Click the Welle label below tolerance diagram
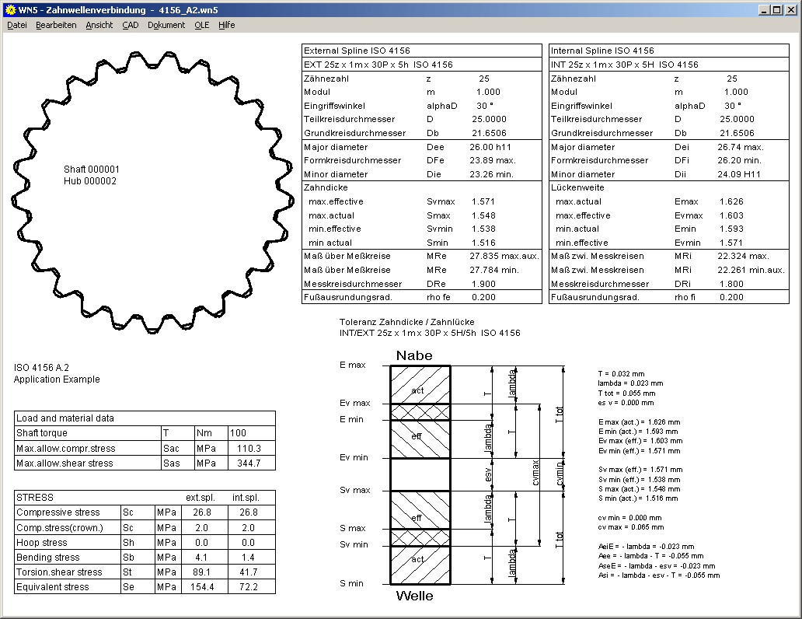Image resolution: width=802 pixels, height=619 pixels. click(x=414, y=596)
